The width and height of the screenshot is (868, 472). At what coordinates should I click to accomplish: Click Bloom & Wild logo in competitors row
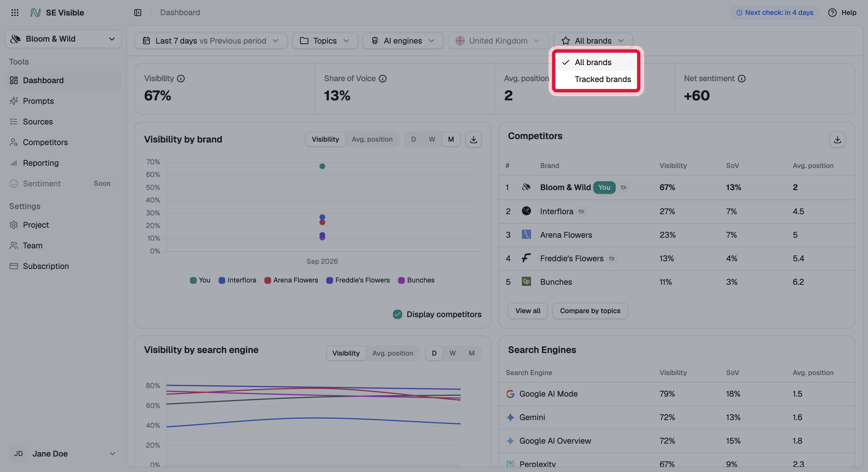tap(526, 187)
